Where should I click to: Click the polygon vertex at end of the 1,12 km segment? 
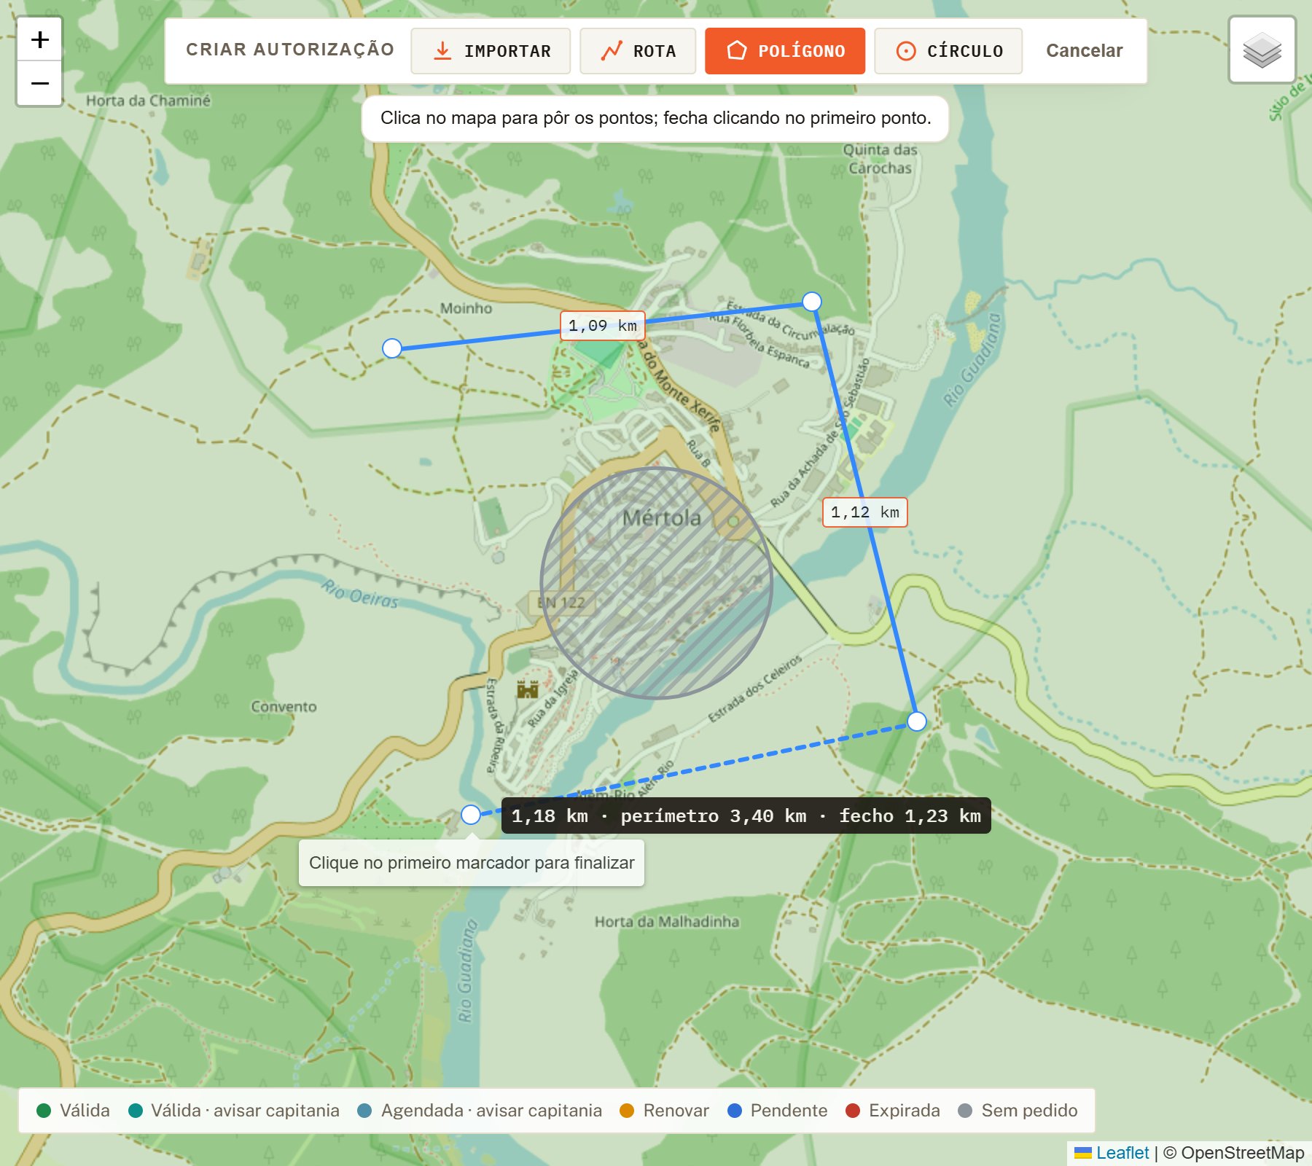click(917, 721)
